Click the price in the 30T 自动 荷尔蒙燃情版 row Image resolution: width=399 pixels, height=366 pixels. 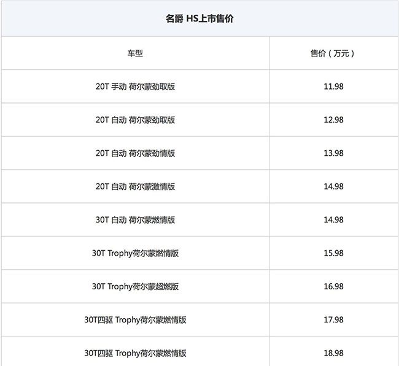coord(333,220)
